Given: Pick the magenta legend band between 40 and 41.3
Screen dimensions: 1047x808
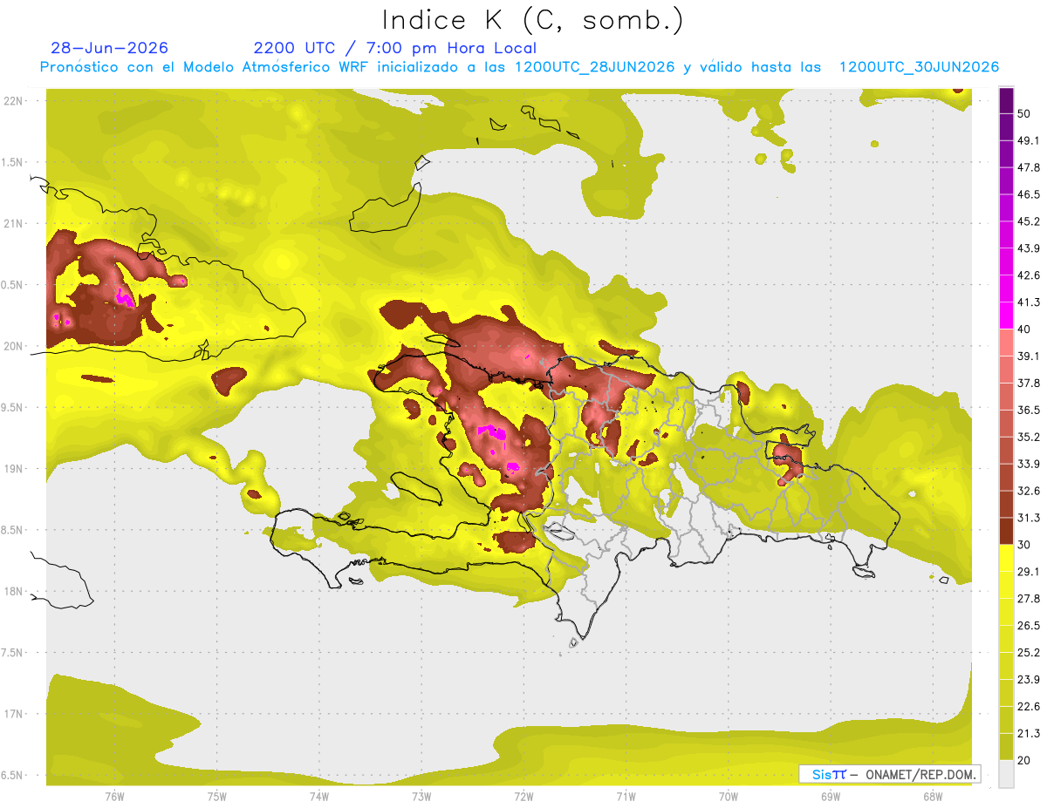Looking at the screenshot, I should coord(1006,314).
